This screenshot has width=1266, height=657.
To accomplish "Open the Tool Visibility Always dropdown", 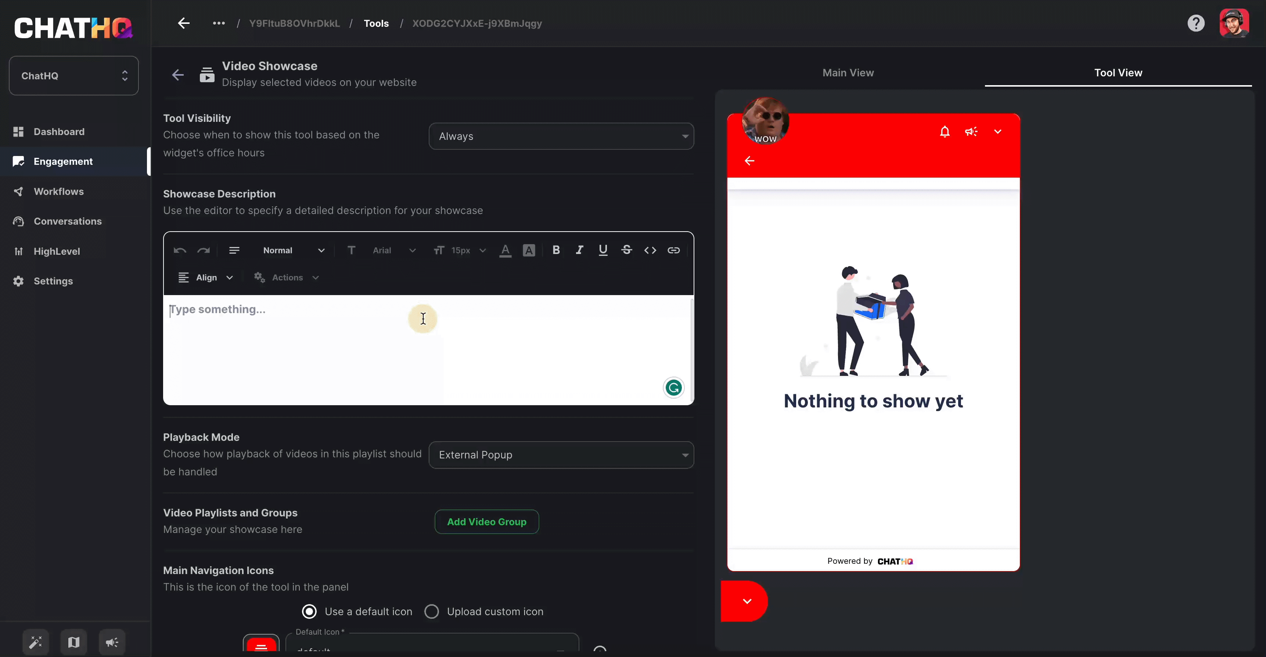I will click(x=561, y=137).
